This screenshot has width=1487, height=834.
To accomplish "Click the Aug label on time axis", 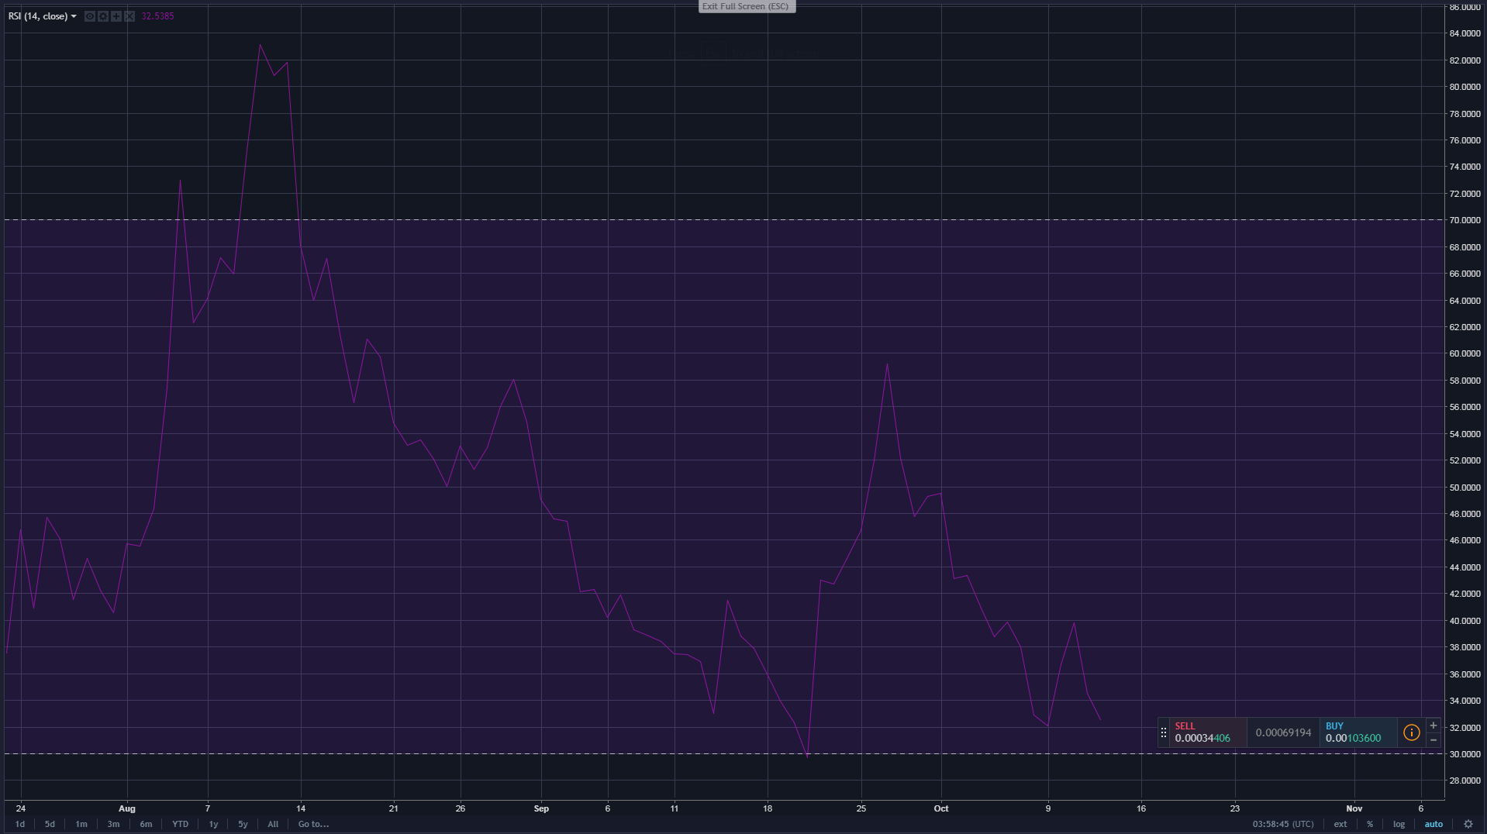I will [x=127, y=808].
